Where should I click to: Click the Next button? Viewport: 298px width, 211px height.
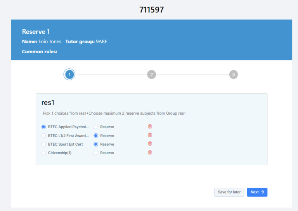(257, 192)
